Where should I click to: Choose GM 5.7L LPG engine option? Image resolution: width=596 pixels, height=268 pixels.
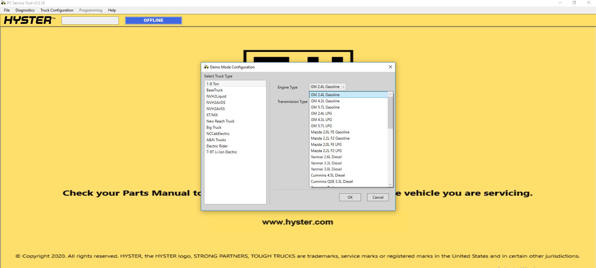coord(349,126)
